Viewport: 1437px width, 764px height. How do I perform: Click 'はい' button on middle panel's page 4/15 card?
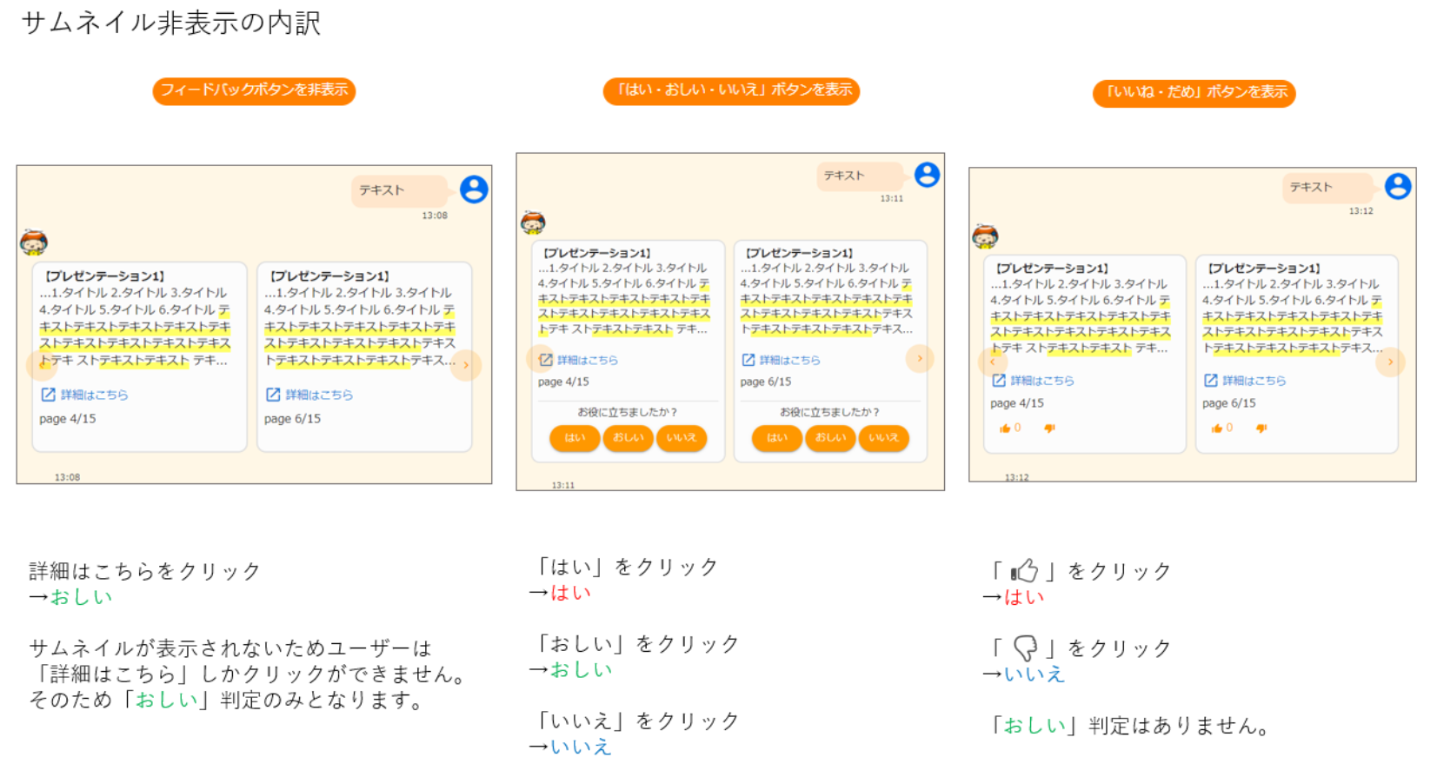click(575, 438)
